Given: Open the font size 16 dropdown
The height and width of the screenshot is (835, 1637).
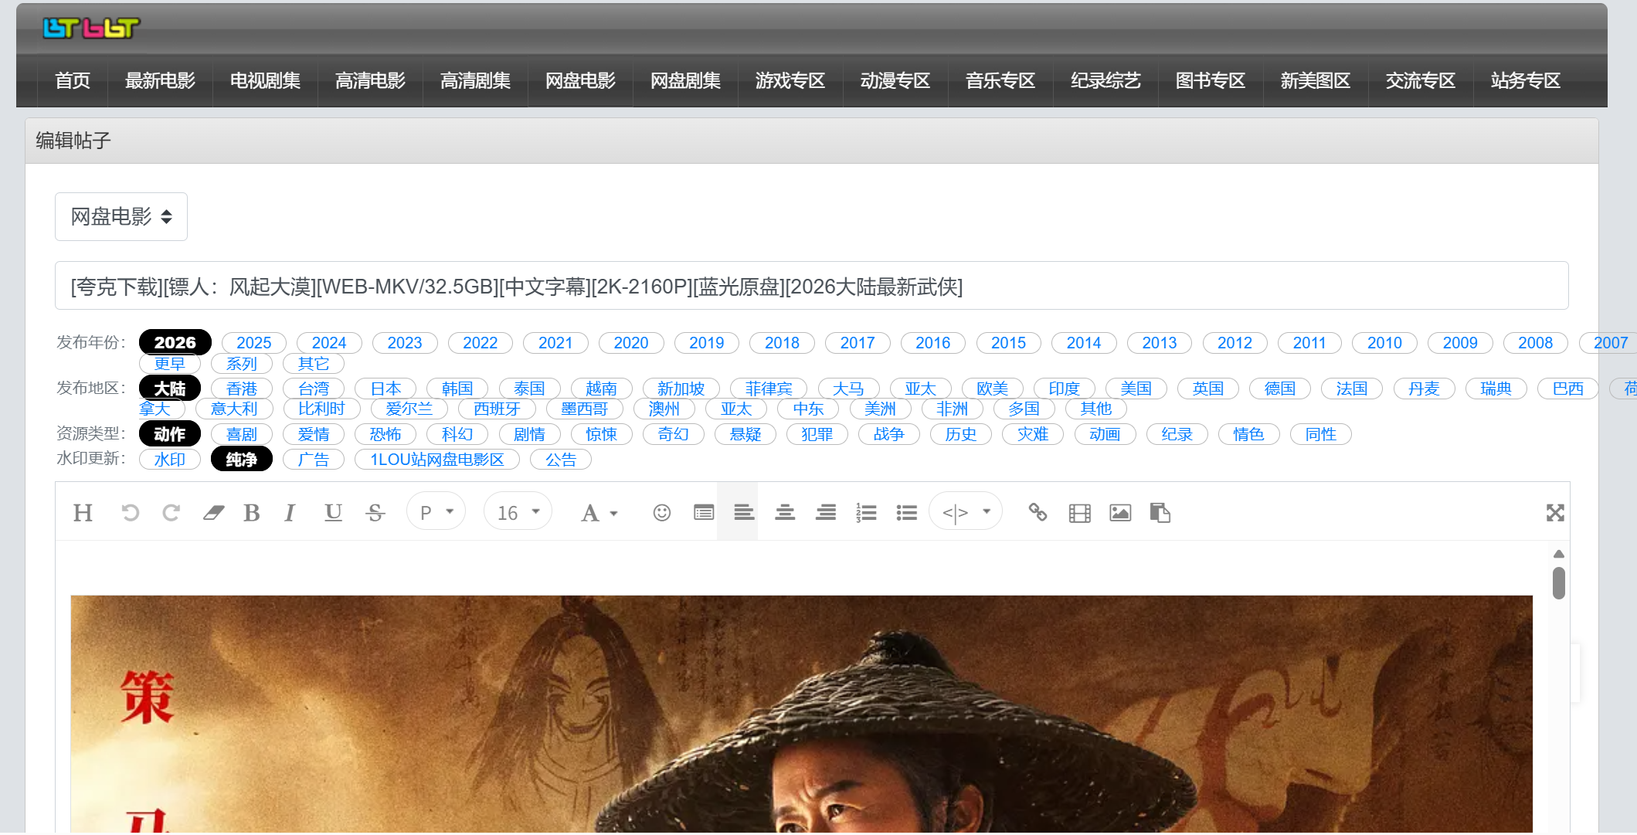Looking at the screenshot, I should (518, 511).
